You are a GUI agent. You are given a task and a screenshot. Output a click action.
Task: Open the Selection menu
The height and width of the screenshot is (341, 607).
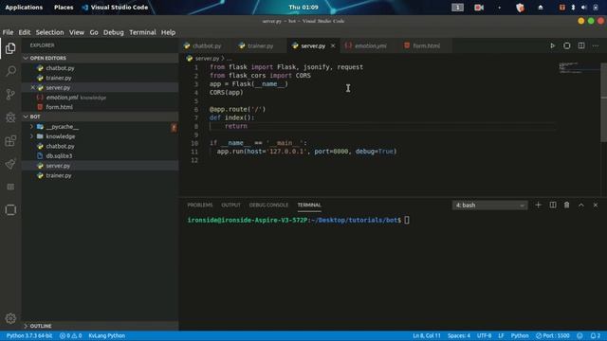click(x=50, y=32)
